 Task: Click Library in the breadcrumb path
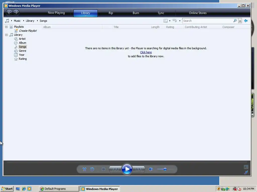pos(30,21)
